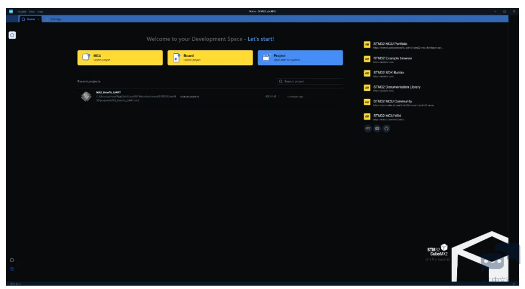
Task: Create a project from MCU
Action: tap(120, 58)
